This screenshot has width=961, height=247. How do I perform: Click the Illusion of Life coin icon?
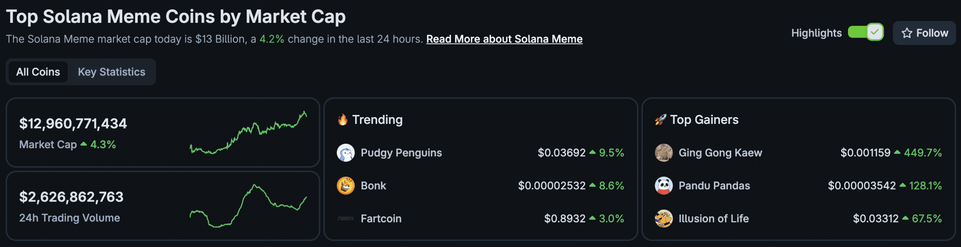tap(664, 218)
